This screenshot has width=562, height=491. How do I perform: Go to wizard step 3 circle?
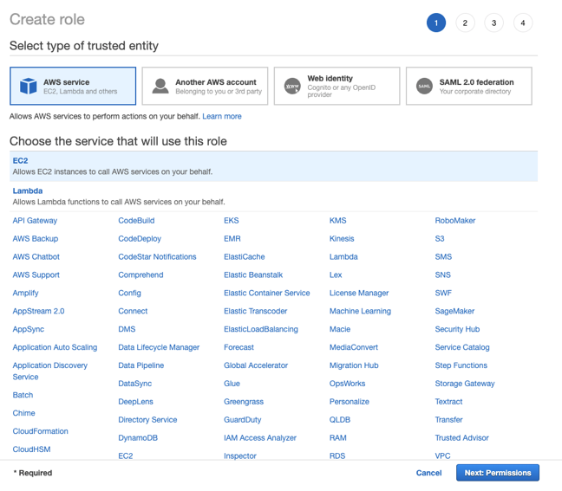493,23
